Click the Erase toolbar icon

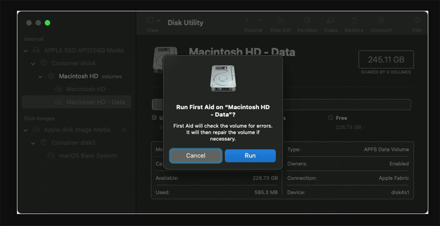331,21
